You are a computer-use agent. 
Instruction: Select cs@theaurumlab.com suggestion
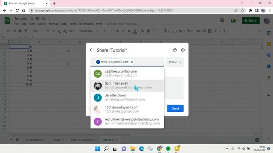coord(127,74)
